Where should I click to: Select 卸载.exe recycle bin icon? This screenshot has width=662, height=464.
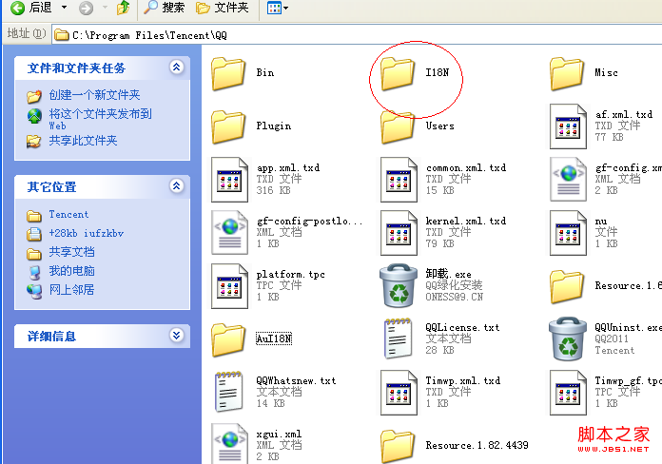pos(399,286)
